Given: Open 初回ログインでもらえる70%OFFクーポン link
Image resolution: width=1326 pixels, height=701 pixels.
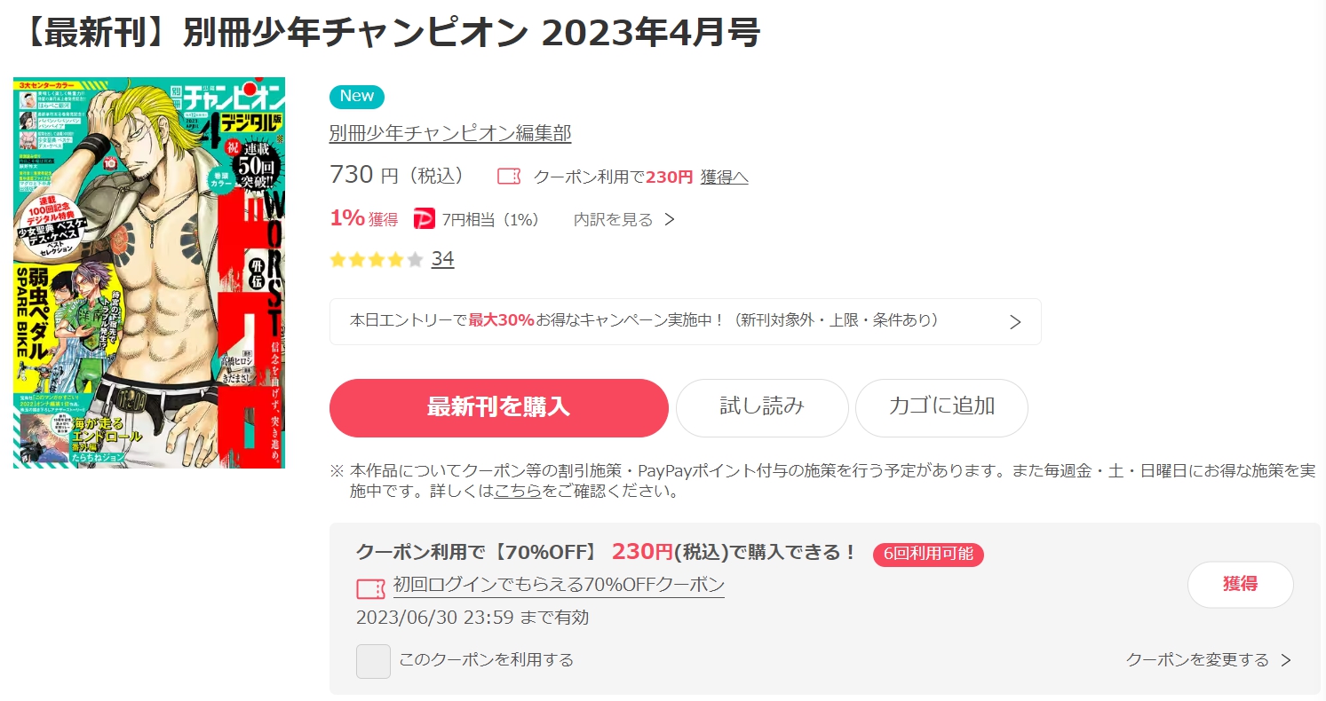Looking at the screenshot, I should (559, 586).
